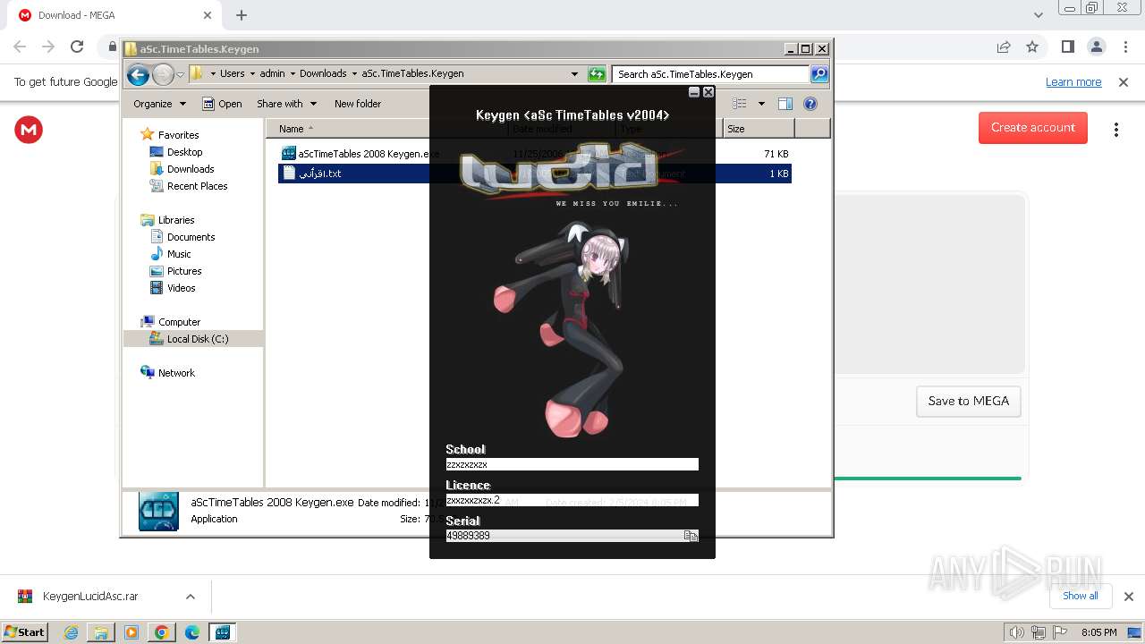Click the School input field in keygen
The height and width of the screenshot is (644, 1145).
click(x=572, y=464)
